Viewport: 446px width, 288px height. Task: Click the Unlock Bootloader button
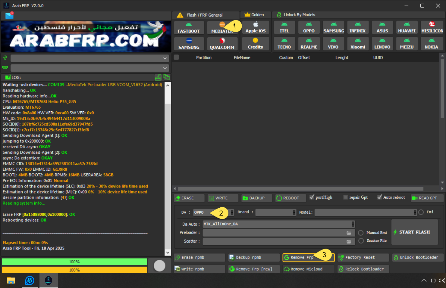pos(418,258)
